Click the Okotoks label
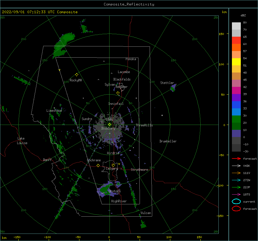This screenshot has width=258, height=241. 115,191
